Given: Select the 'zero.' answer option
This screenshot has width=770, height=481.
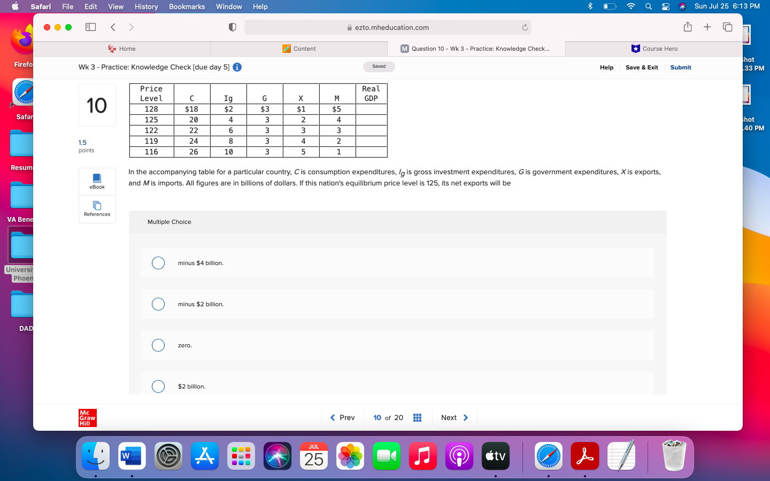Looking at the screenshot, I should 158,345.
